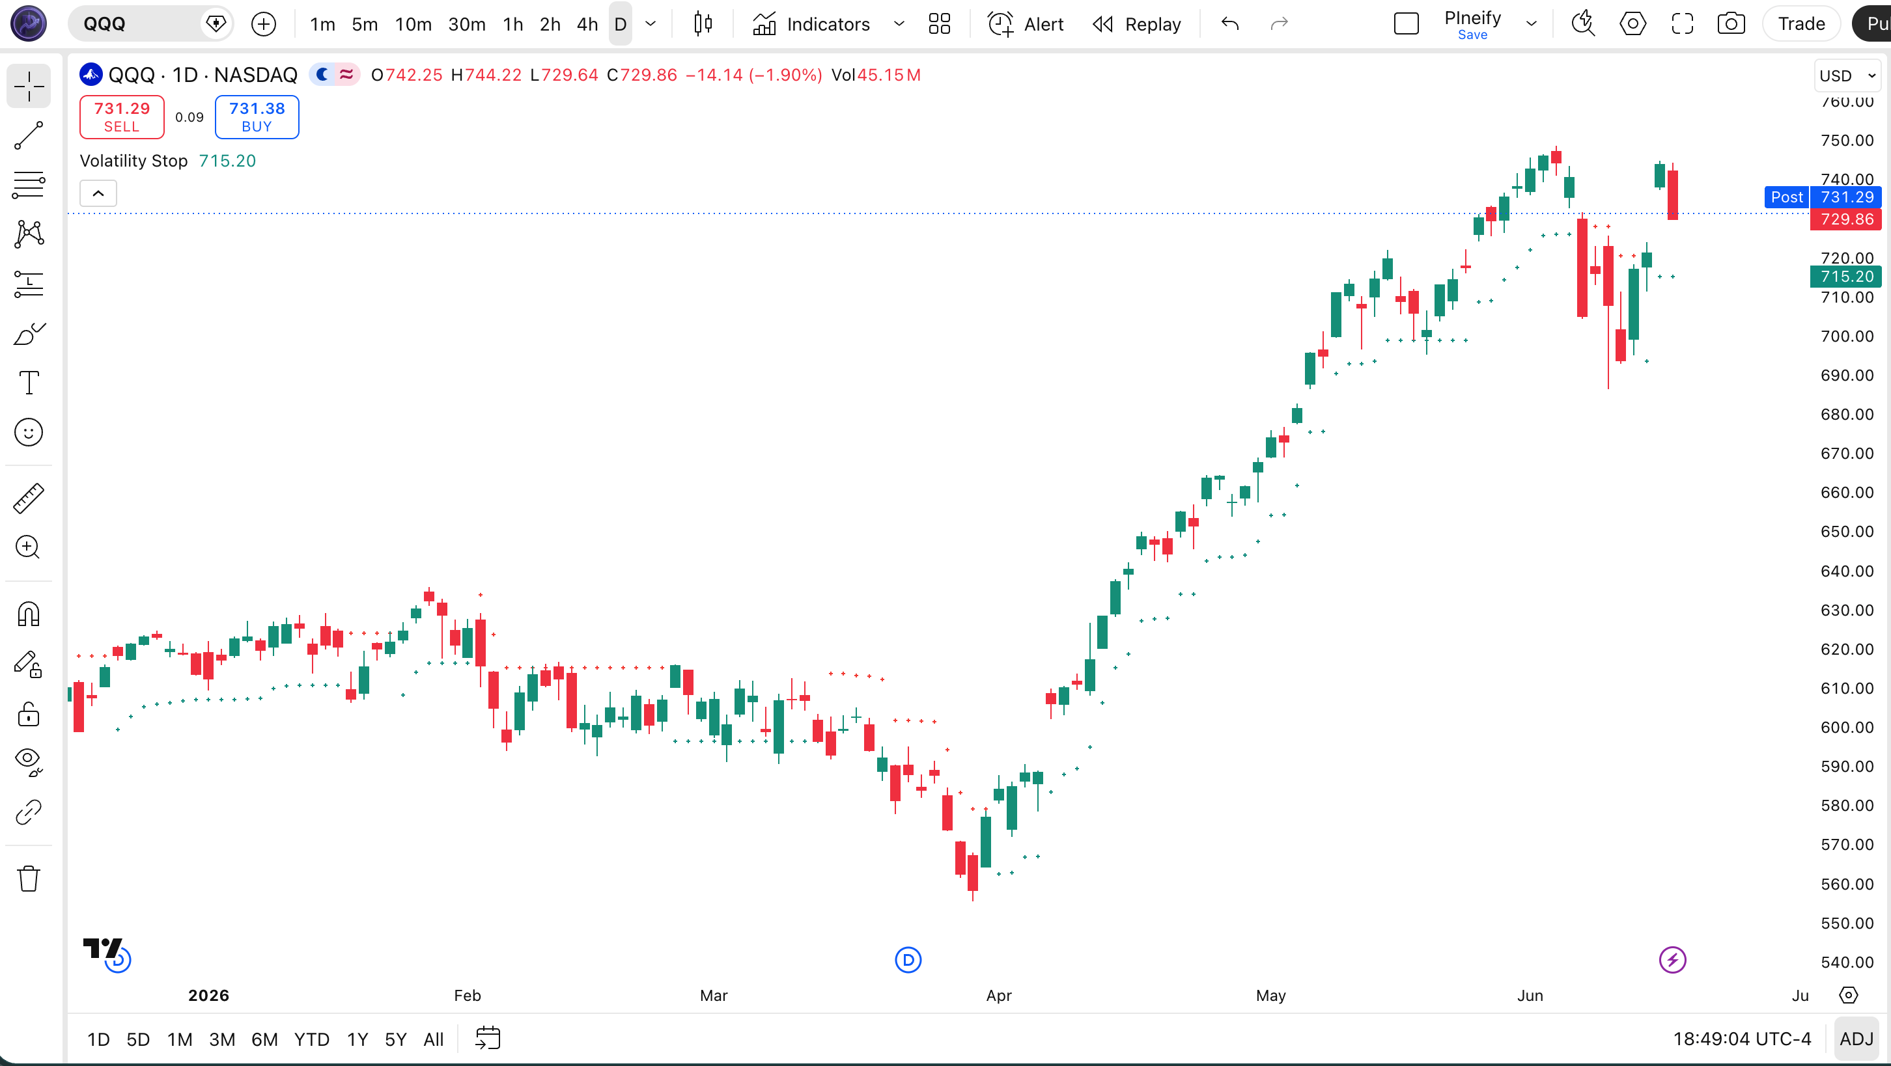1891x1066 pixels.
Task: Switch to 1h interval
Action: coord(513,24)
